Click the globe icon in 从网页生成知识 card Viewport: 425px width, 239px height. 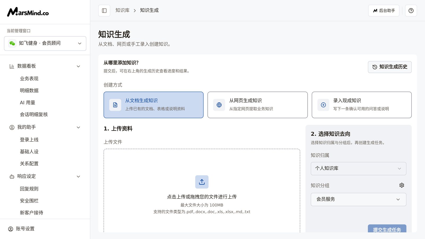point(219,105)
